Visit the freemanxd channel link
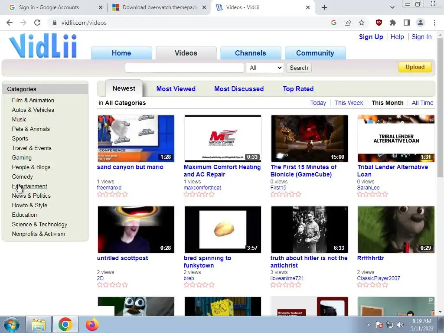Image resolution: width=444 pixels, height=333 pixels. pos(109,187)
